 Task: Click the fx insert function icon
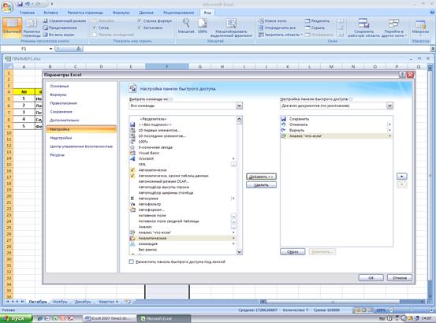pos(79,49)
